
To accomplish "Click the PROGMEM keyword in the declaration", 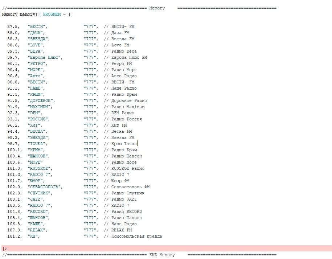I will point(52,14).
